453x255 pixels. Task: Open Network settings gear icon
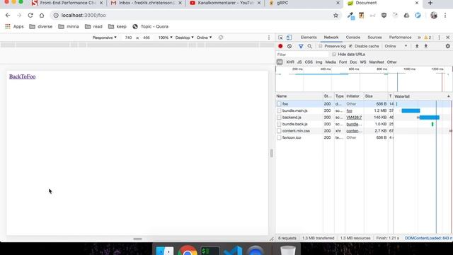[x=448, y=46]
